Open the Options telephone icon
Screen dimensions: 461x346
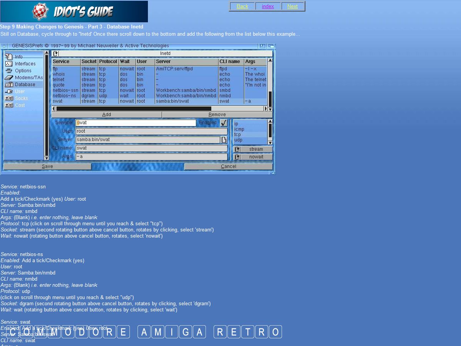pos(9,71)
